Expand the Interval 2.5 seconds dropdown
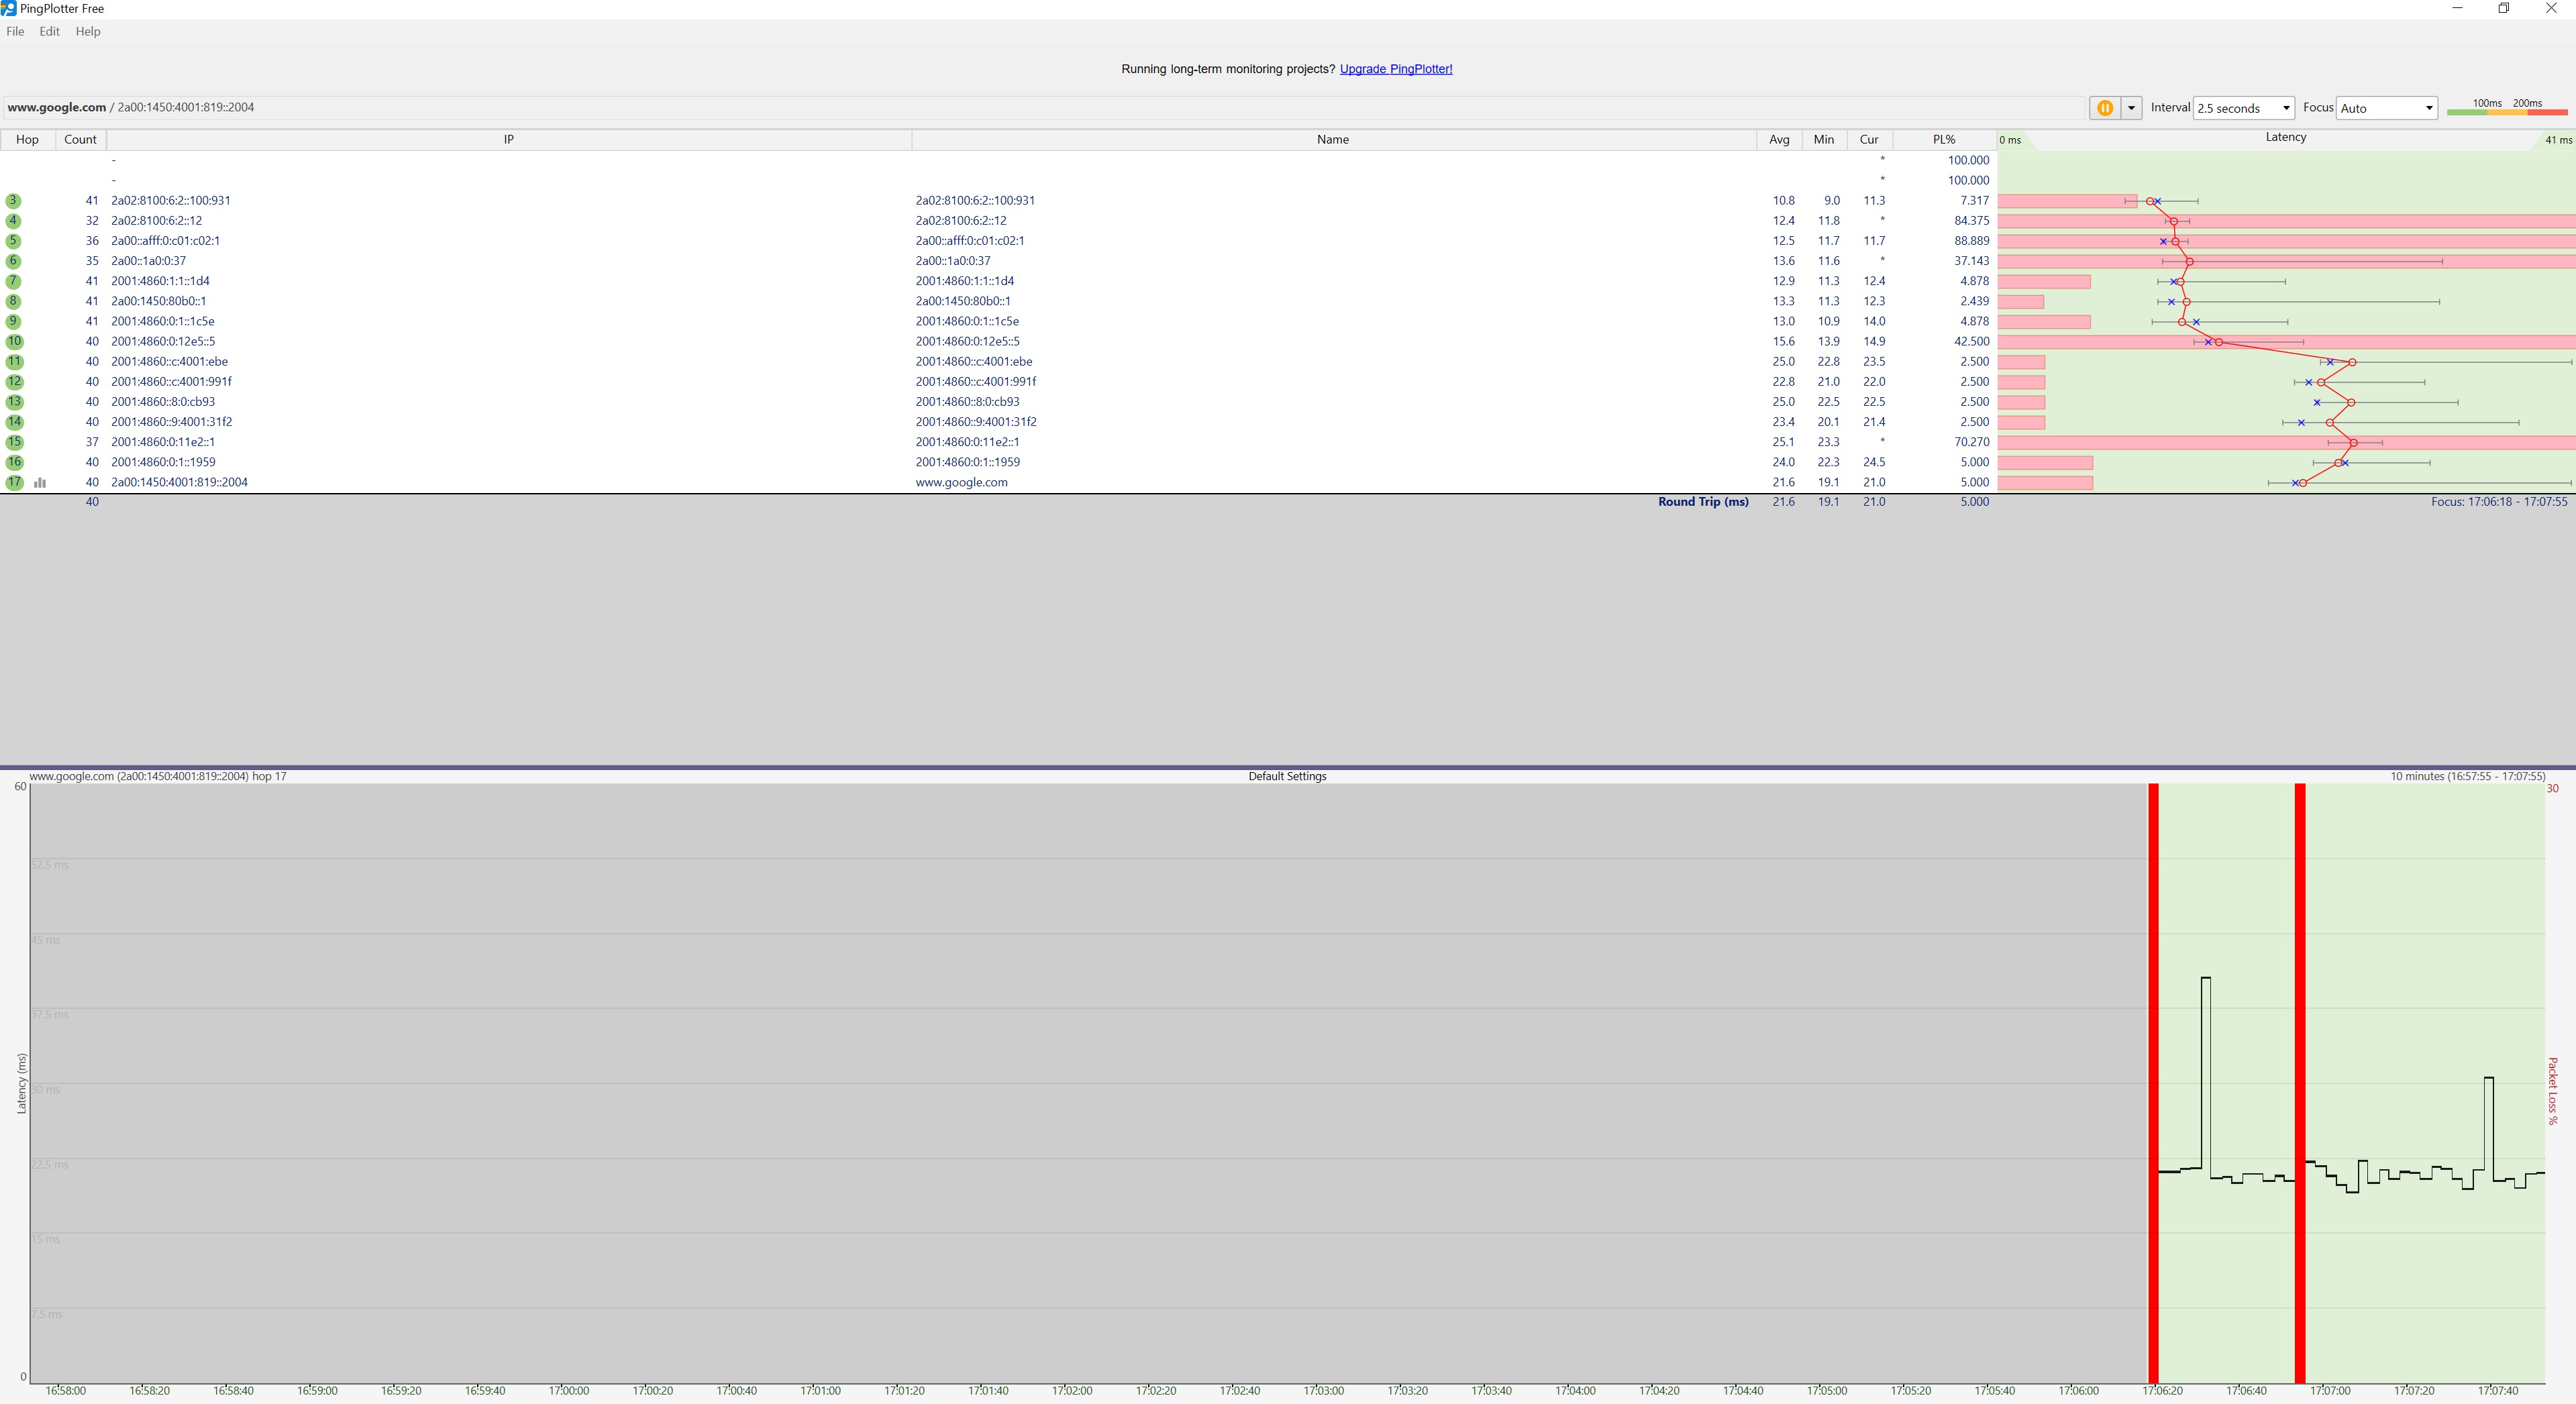This screenshot has height=1404, width=2576. (x=2243, y=108)
